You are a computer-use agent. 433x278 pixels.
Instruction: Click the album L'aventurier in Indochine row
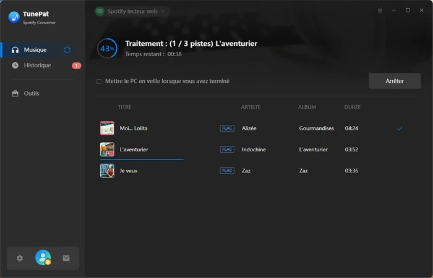pos(313,150)
